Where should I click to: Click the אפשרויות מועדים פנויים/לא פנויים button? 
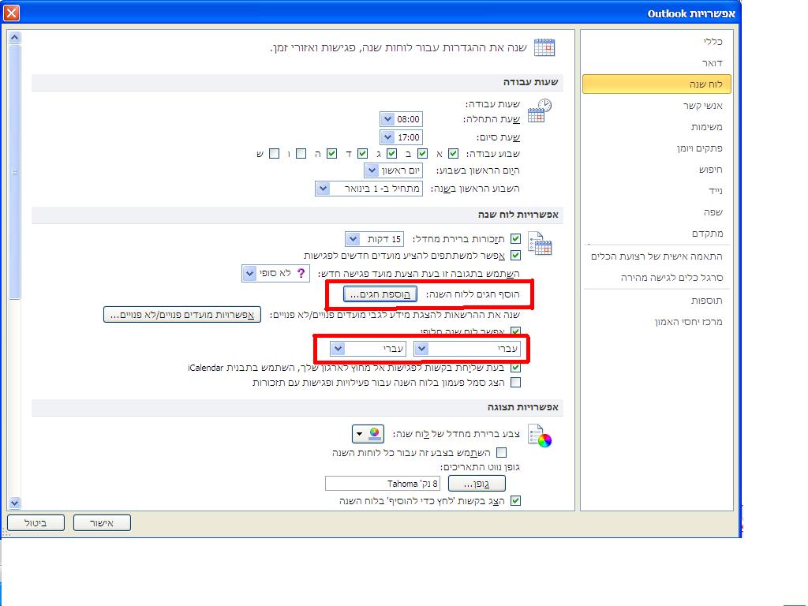pyautogui.click(x=182, y=315)
